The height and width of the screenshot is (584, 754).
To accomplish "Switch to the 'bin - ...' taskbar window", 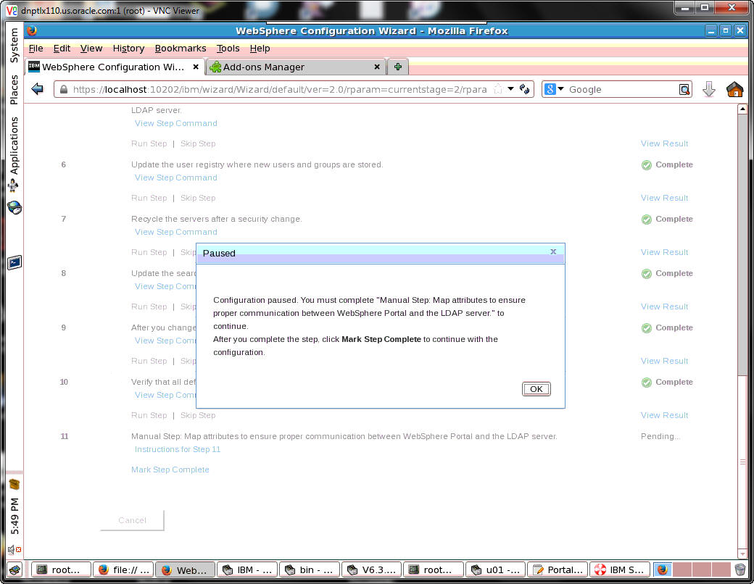I will pos(309,570).
